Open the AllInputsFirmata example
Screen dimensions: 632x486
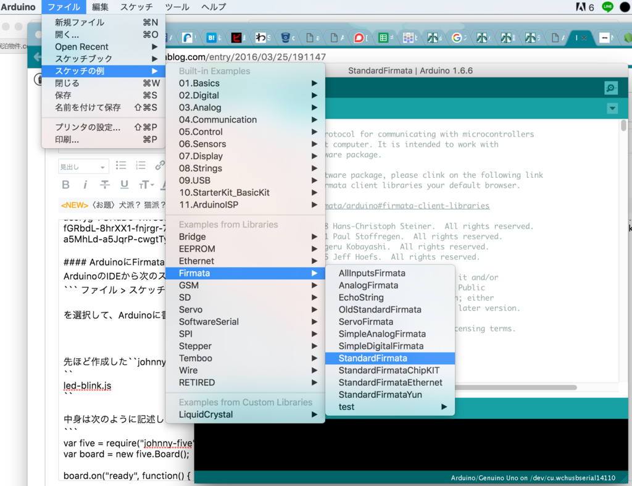coord(390,273)
